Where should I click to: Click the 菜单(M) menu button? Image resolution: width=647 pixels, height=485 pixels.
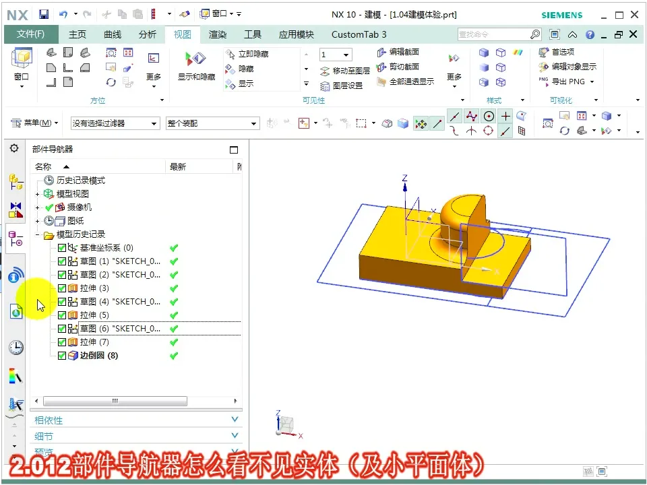35,123
